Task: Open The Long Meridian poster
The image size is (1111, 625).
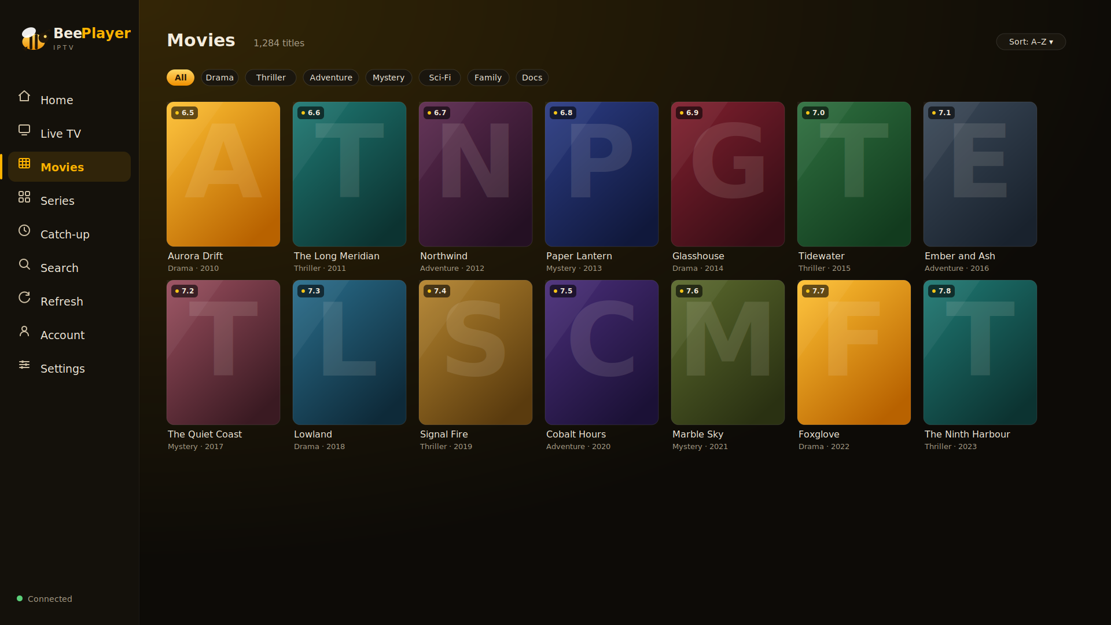Action: click(x=350, y=174)
